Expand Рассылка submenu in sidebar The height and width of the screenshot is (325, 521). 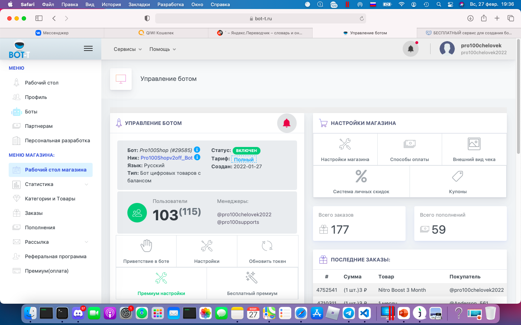(x=51, y=242)
